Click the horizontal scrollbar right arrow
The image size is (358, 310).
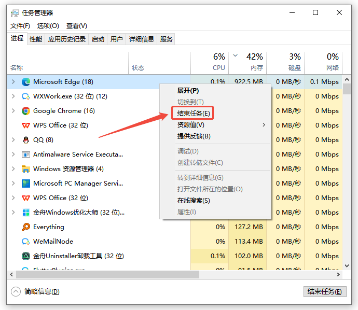(x=338, y=275)
